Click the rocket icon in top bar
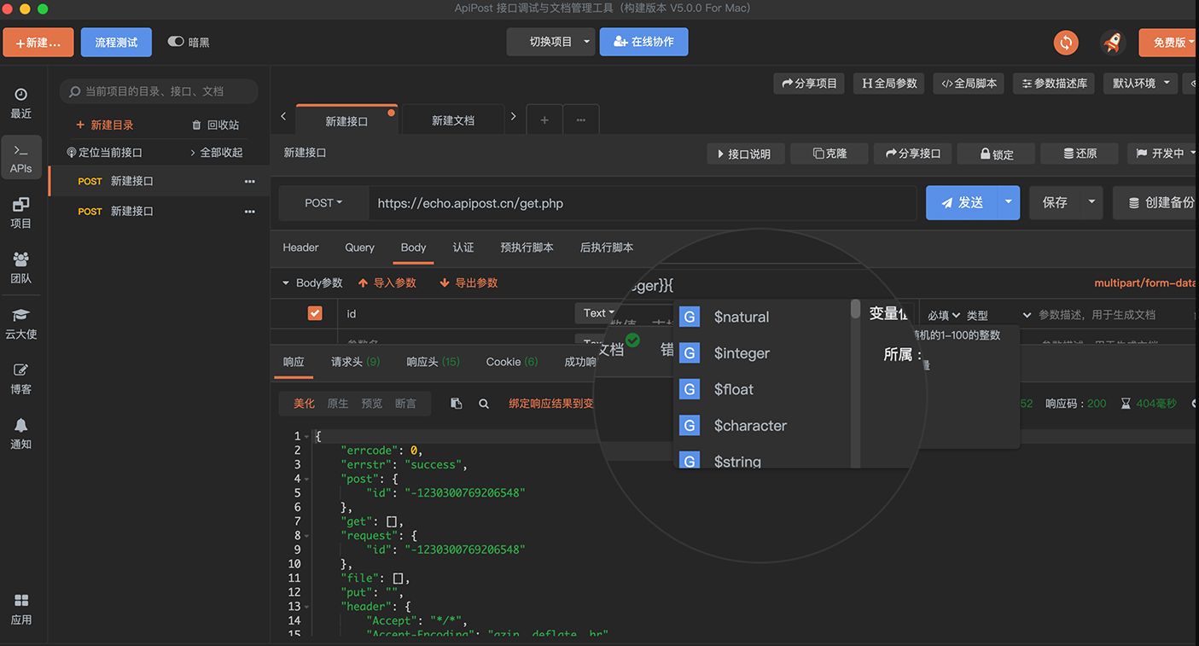This screenshot has width=1199, height=646. (x=1112, y=42)
